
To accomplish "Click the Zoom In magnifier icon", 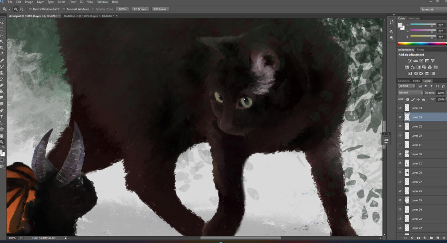I will click(x=16, y=9).
